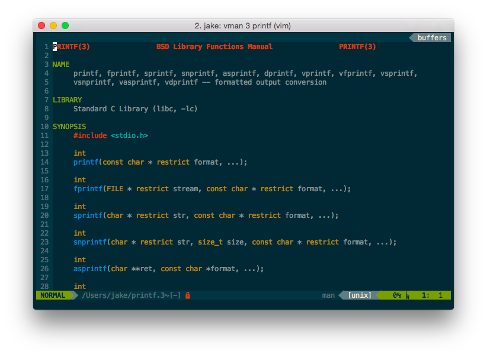Click 'vdprintf' on line 5

(x=181, y=82)
